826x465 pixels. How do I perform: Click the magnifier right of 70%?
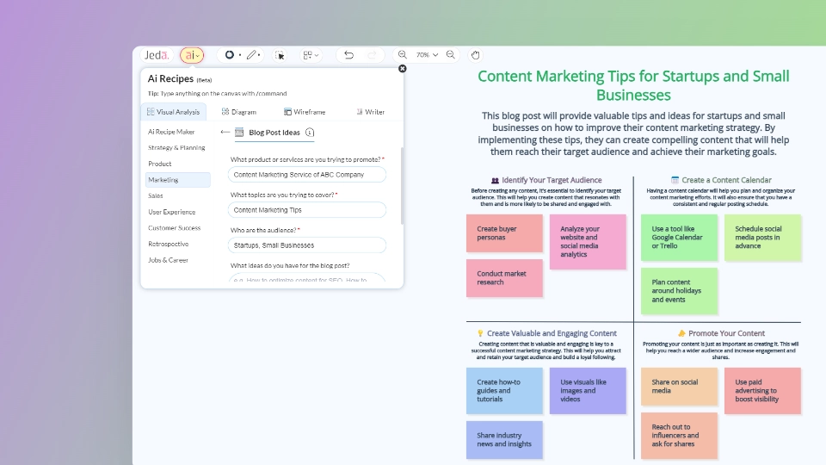[450, 55]
